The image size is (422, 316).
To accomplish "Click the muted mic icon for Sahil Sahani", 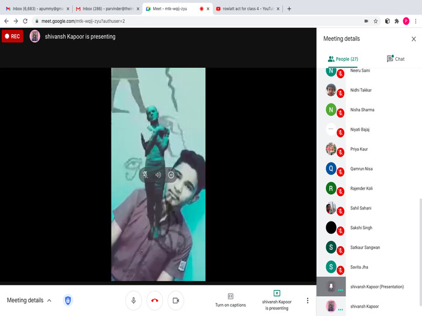I will pyautogui.click(x=341, y=211).
